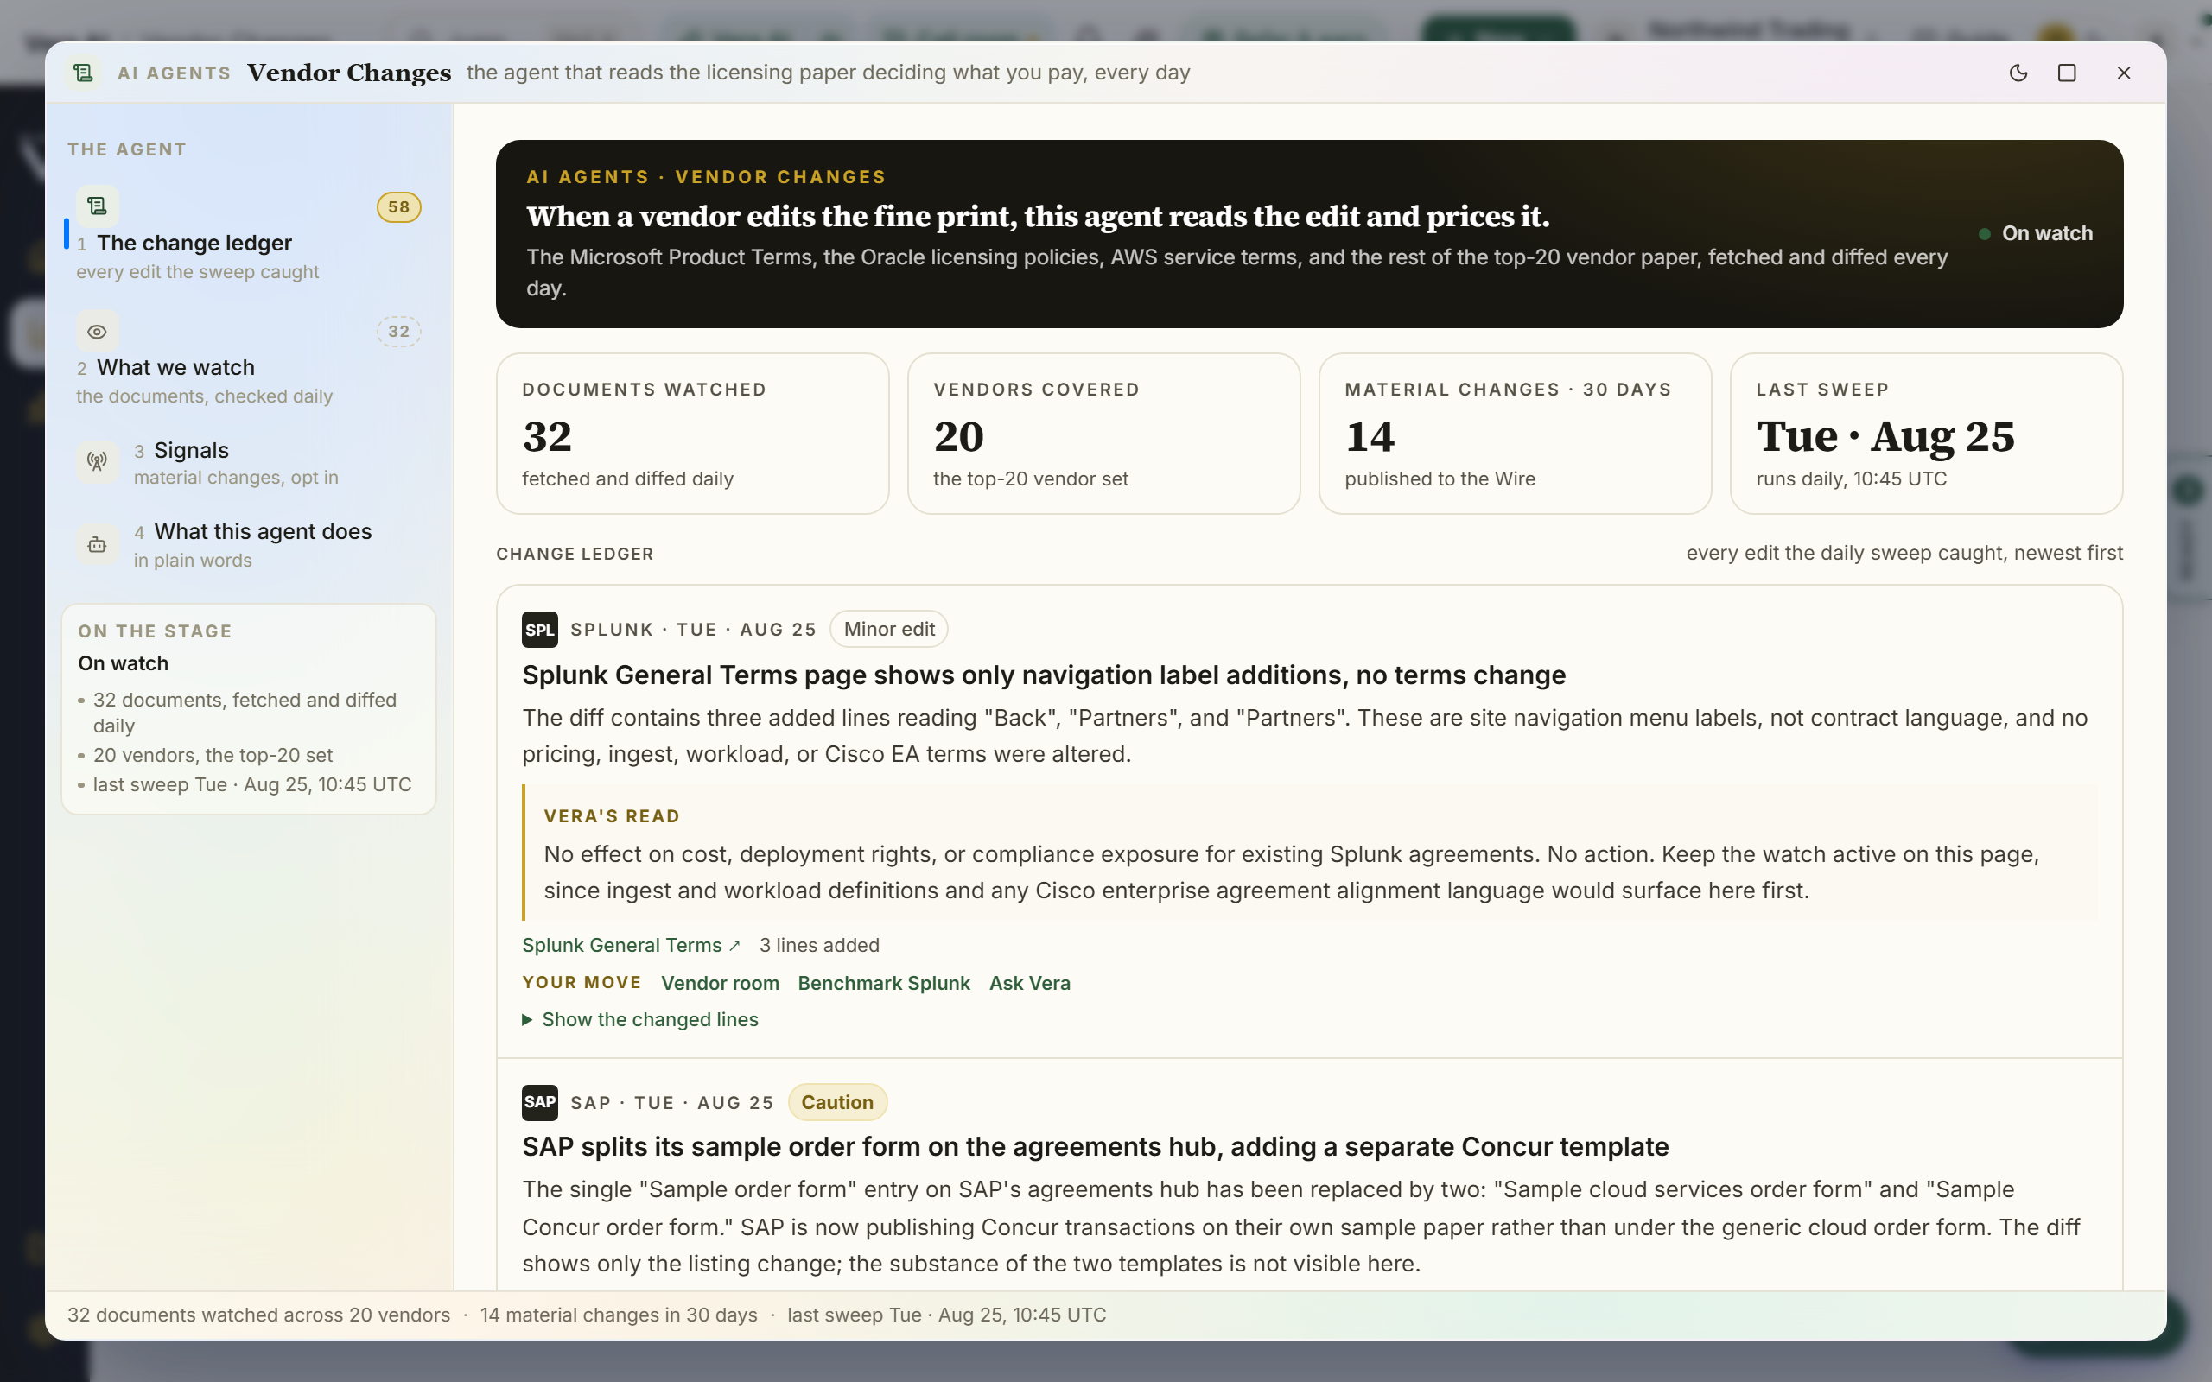Click the 32 count badge in sidebar
This screenshot has width=2212, height=1382.
pos(398,332)
